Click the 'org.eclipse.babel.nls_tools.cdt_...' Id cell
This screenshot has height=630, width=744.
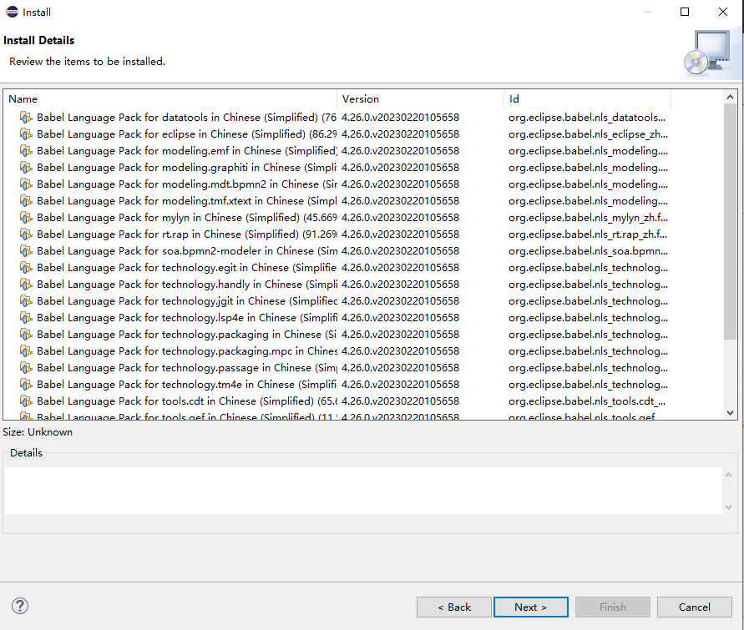coord(587,401)
